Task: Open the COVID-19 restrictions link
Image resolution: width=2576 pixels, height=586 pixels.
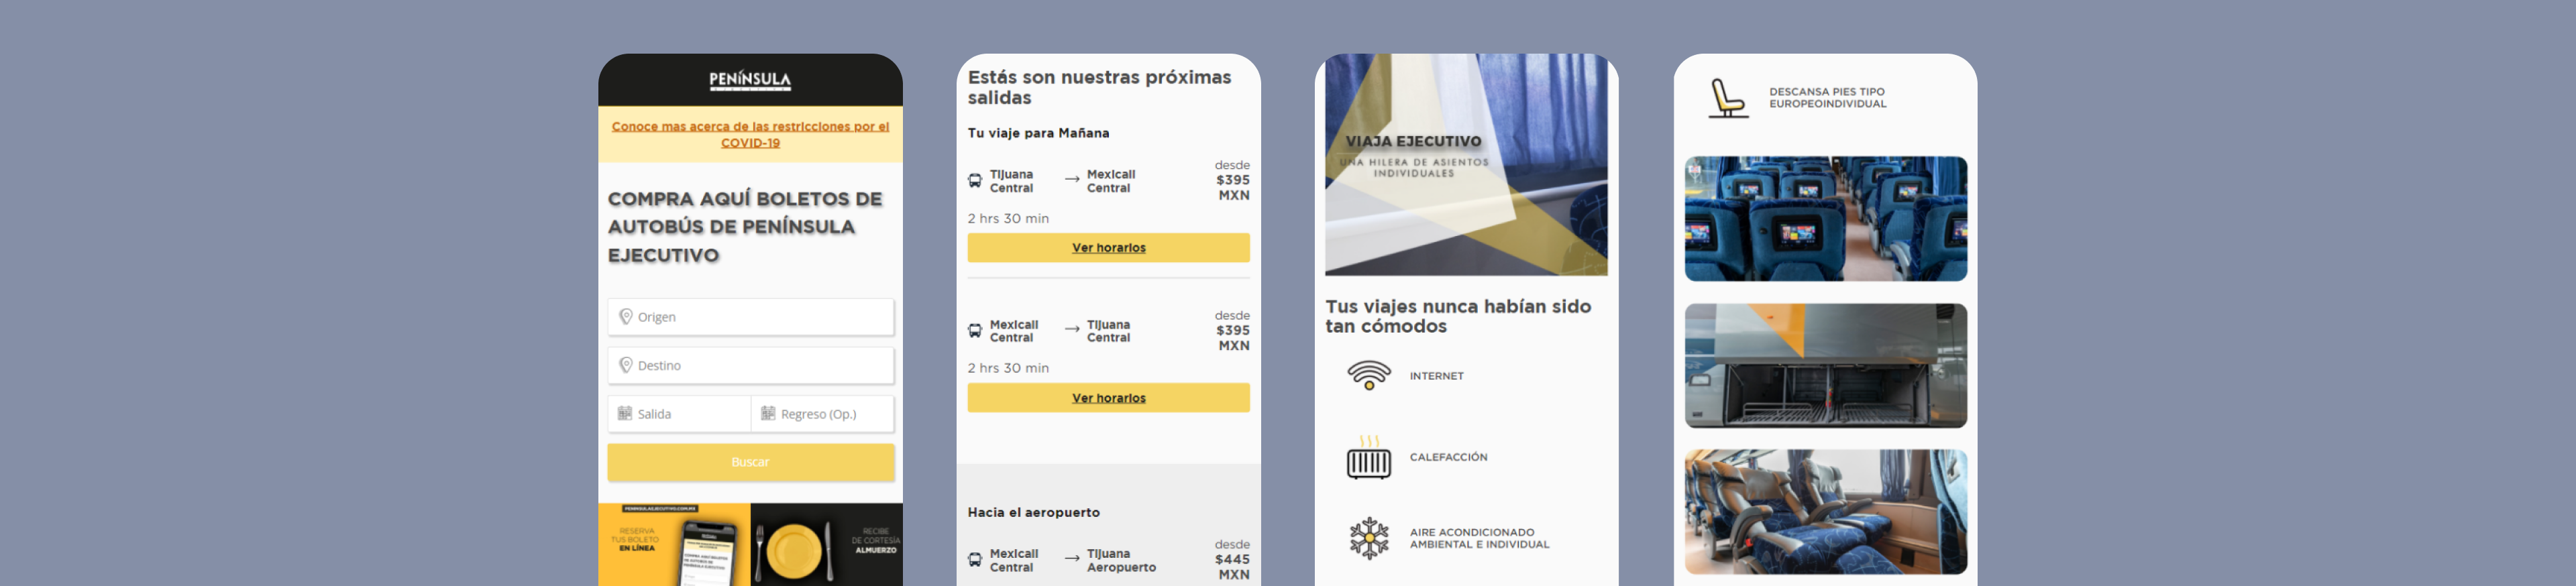Action: coord(750,134)
